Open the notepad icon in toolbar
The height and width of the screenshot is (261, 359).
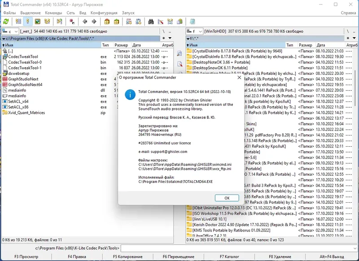[193, 22]
